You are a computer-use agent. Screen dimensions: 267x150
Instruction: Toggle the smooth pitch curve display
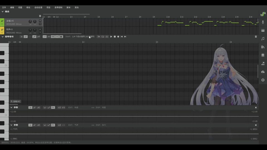(44, 37)
